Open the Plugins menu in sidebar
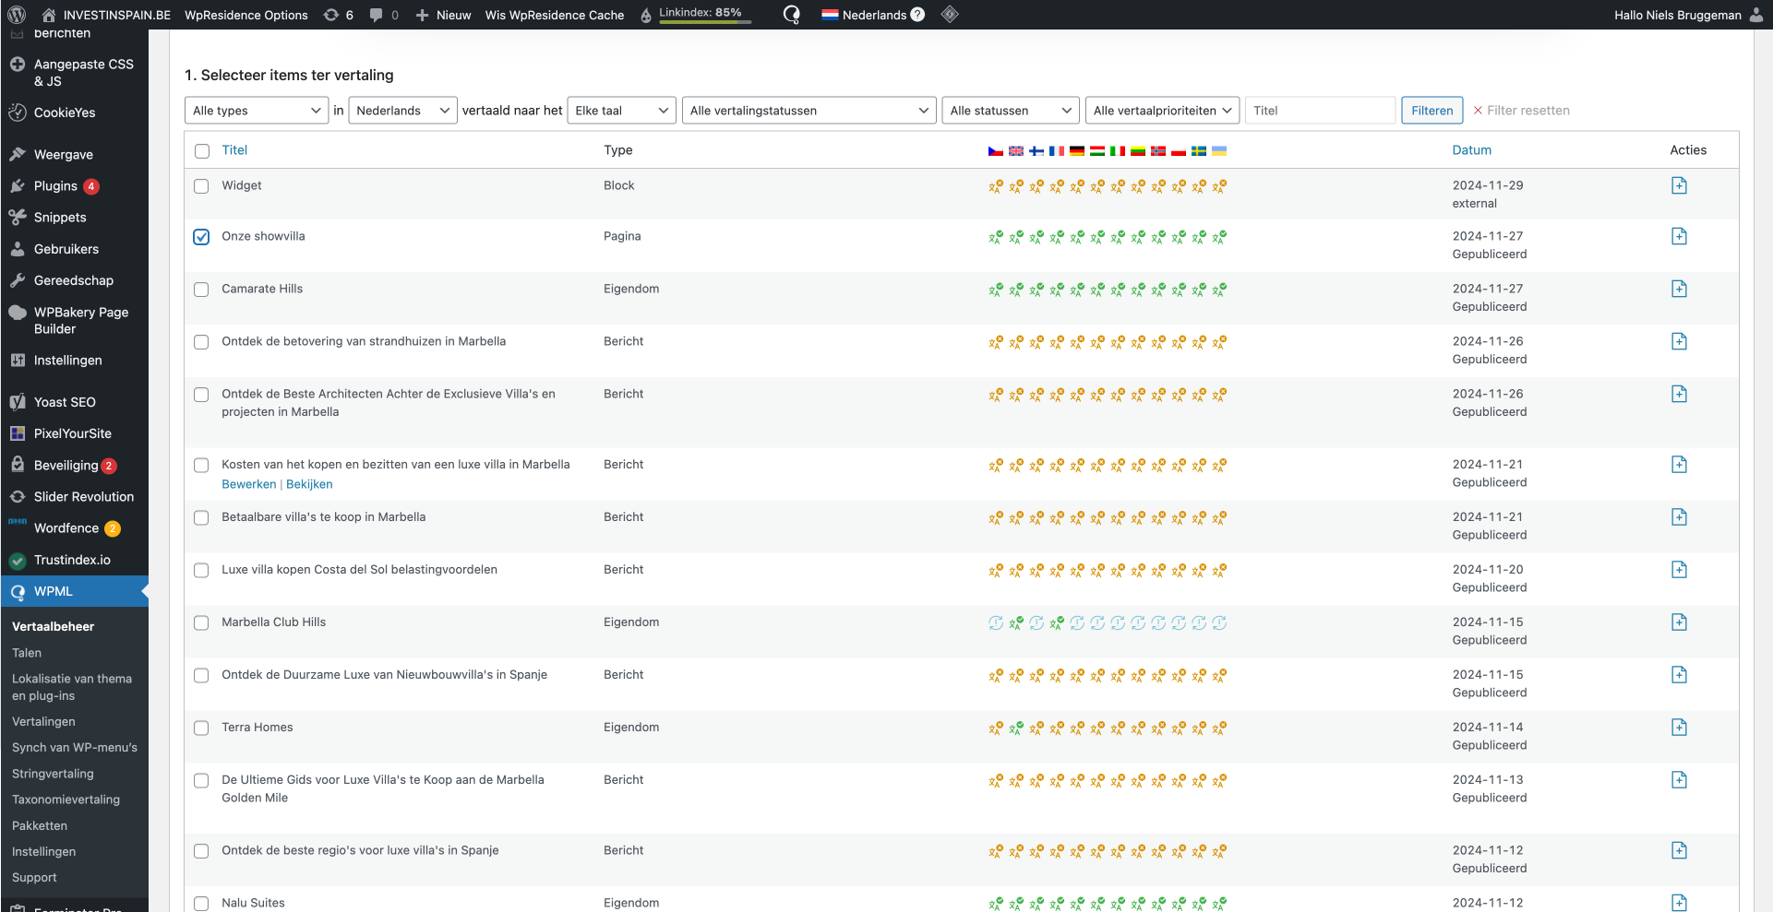 point(55,186)
